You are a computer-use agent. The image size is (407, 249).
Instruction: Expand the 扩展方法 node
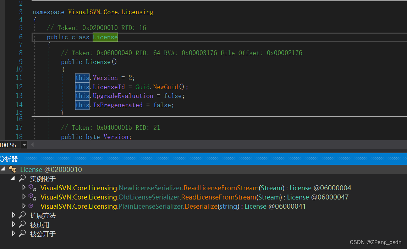pos(13,215)
